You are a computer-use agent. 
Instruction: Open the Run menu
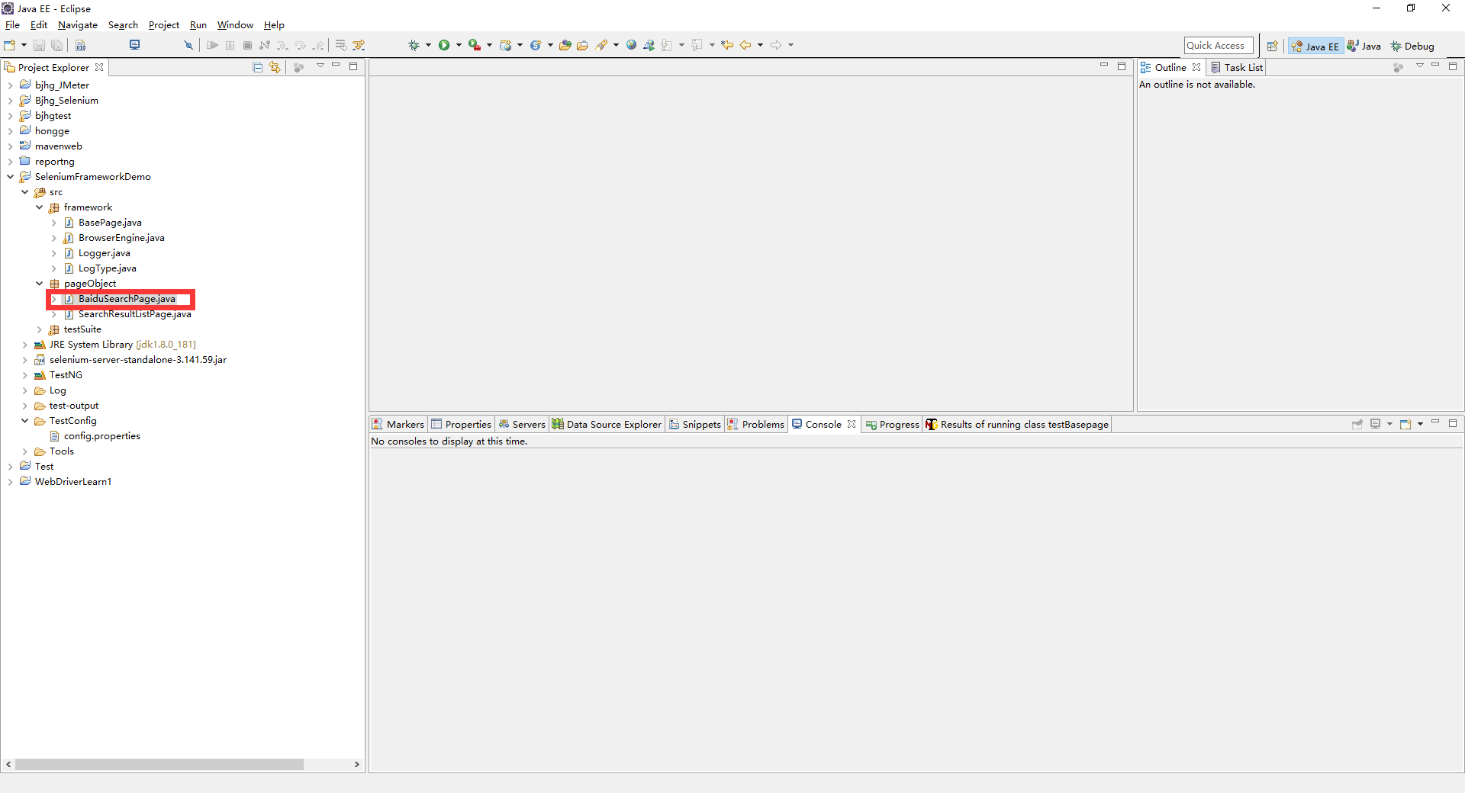198,25
